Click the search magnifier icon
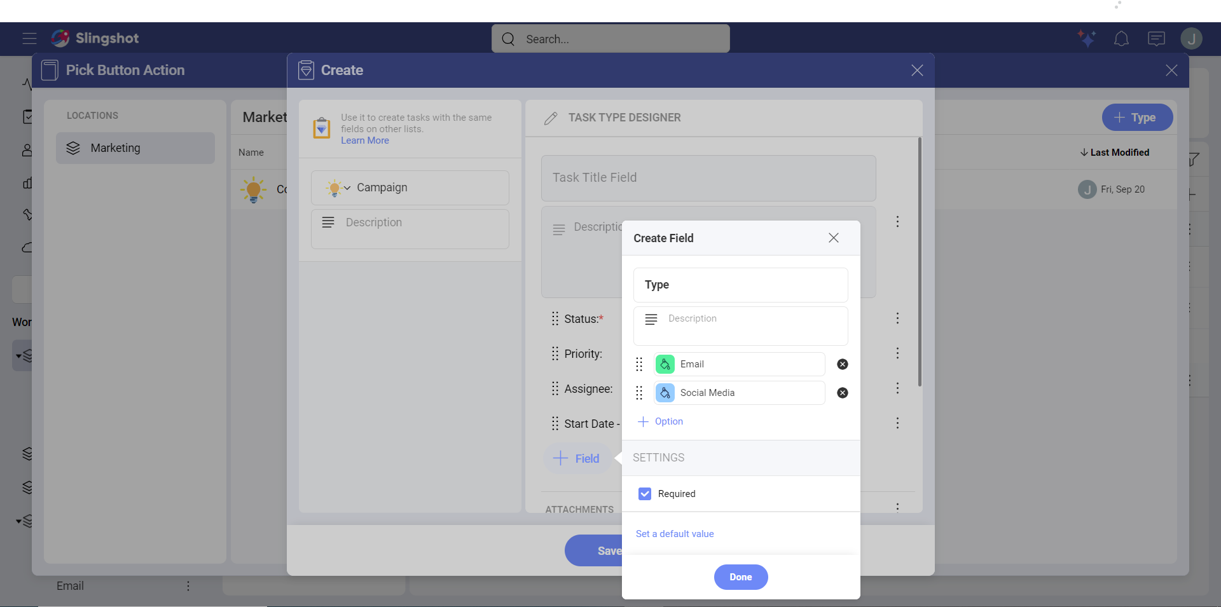 (508, 39)
